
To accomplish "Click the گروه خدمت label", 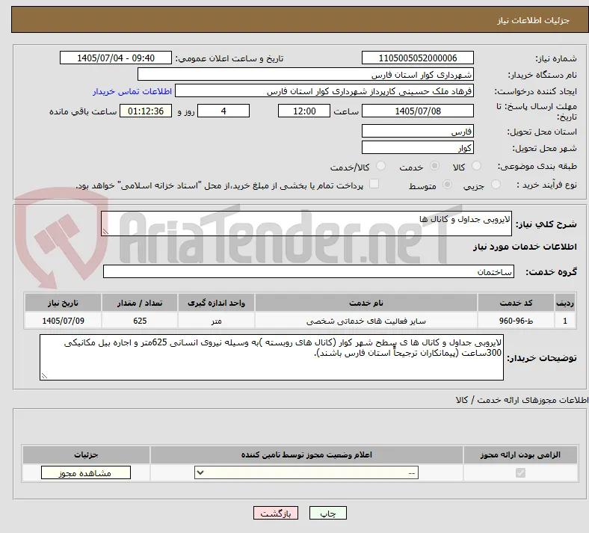I will 551,272.
